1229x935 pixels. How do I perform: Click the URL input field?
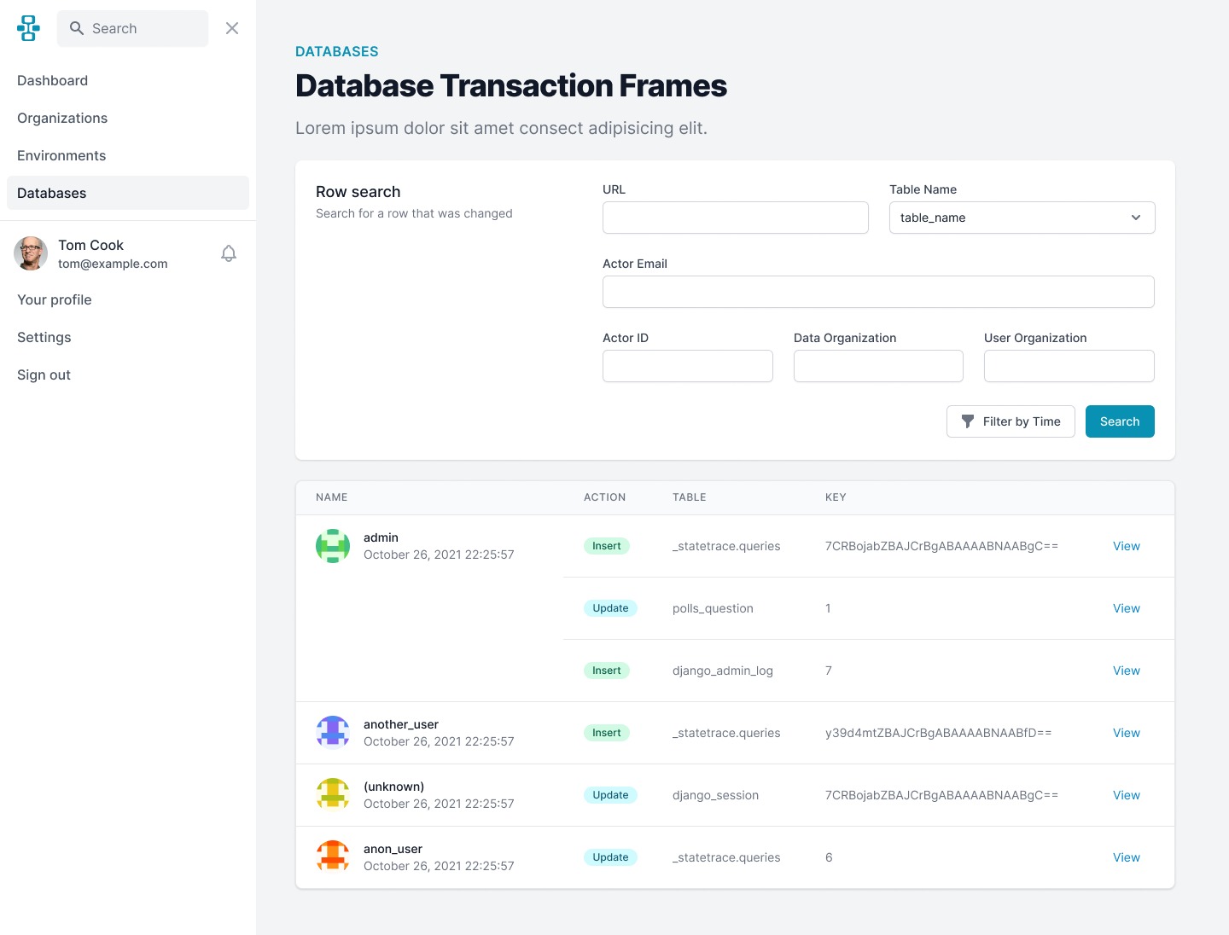coord(736,218)
